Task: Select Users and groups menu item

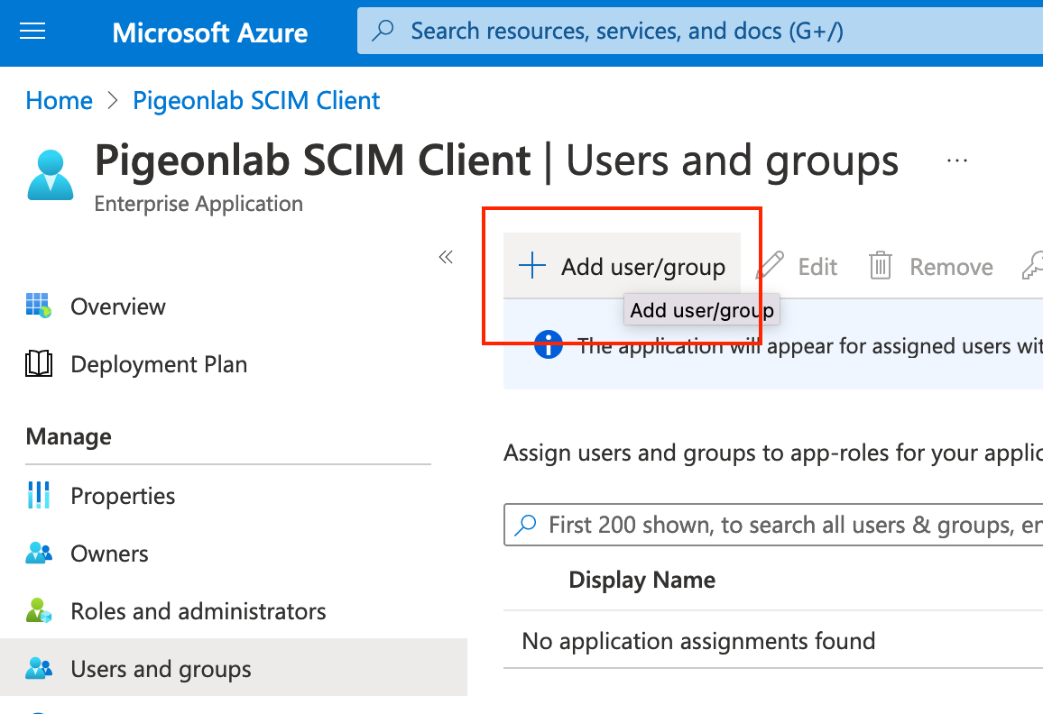Action: (234, 667)
